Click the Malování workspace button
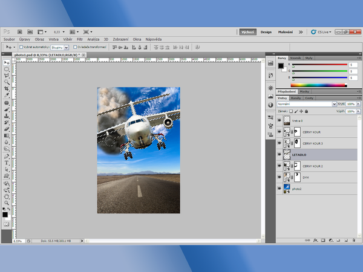This screenshot has height=272, width=363. [x=286, y=32]
